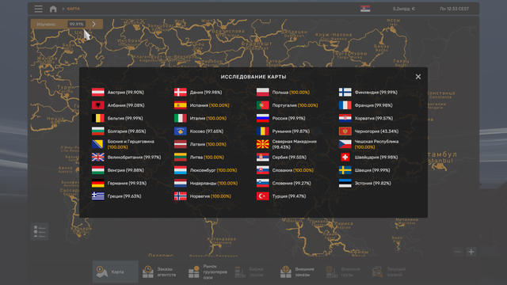Close the map exploration dialog

[418, 77]
